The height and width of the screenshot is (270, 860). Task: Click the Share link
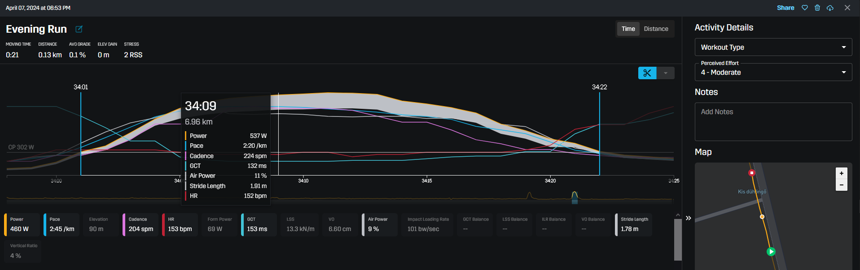(x=785, y=8)
